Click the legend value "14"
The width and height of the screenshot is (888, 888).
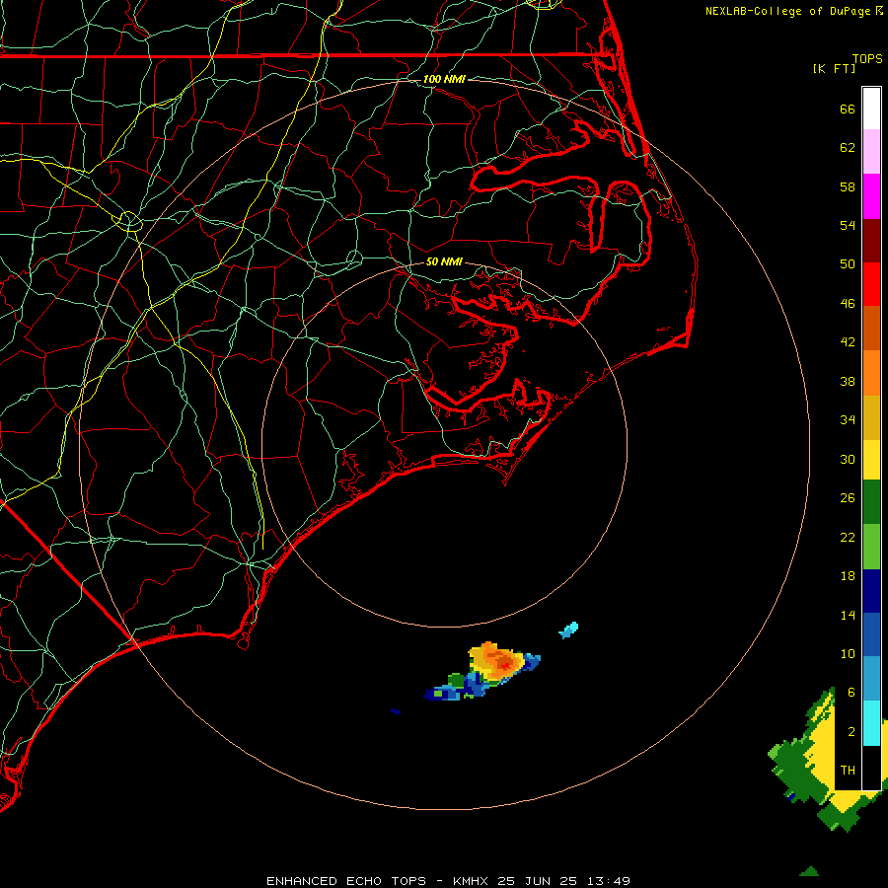coord(848,615)
